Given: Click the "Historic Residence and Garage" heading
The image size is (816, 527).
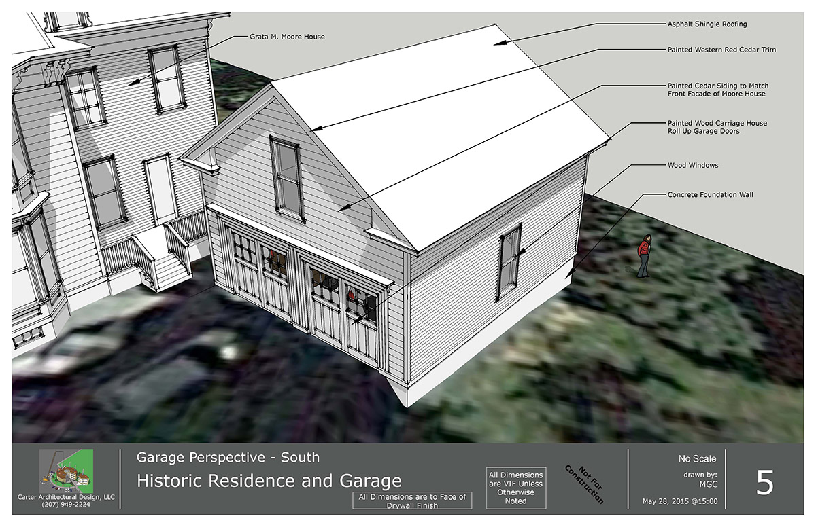Looking at the screenshot, I should [269, 481].
